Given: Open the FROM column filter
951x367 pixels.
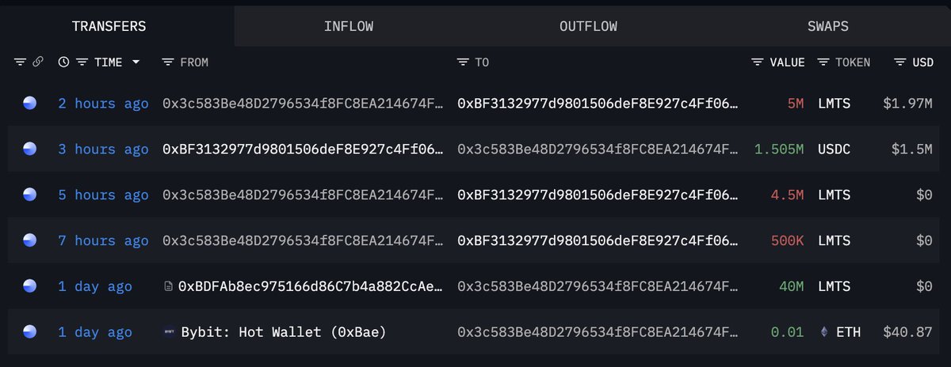Looking at the screenshot, I should [x=167, y=62].
